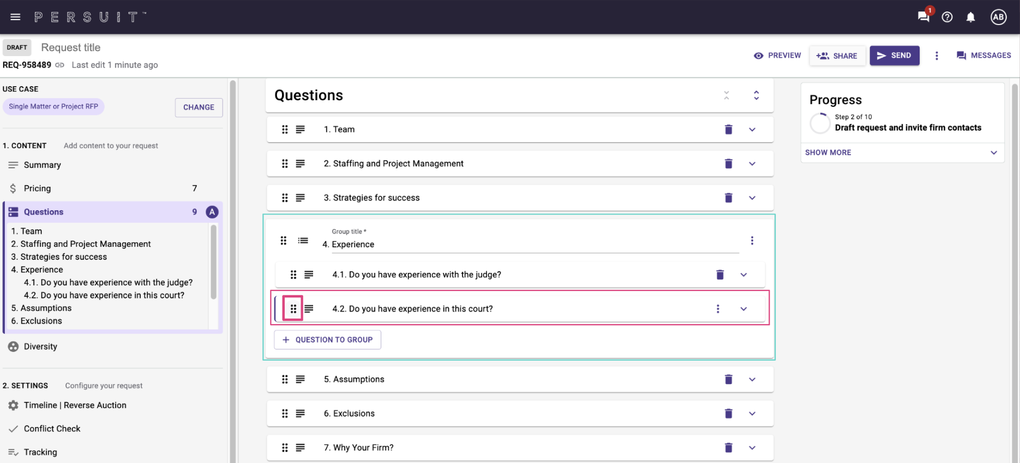Expand Show More in Progress panel
Screen dimensions: 1020x463
[x=902, y=153]
